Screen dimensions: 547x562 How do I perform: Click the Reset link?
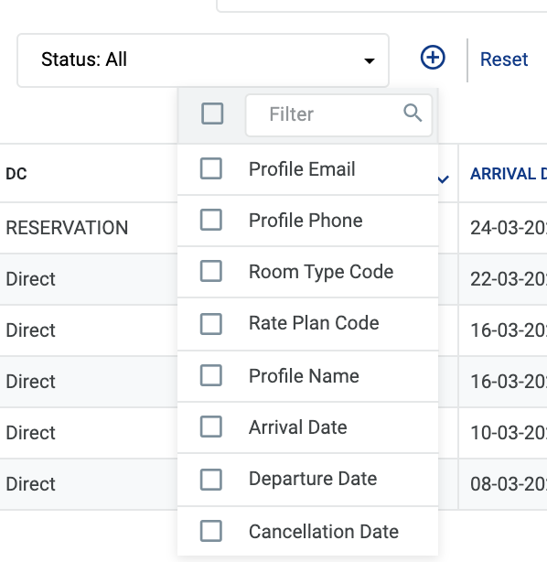pyautogui.click(x=504, y=59)
